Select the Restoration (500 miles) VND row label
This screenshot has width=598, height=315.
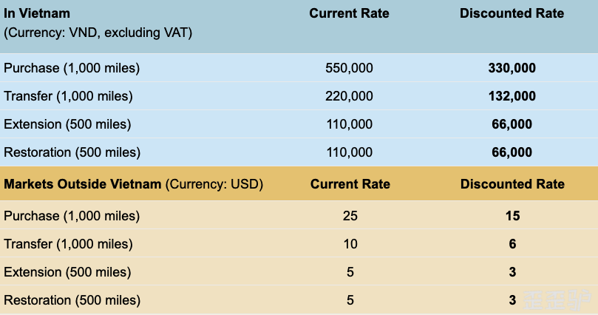coord(72,152)
